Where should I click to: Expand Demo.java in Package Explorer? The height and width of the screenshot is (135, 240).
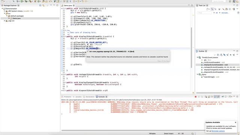click(x=9, y=18)
